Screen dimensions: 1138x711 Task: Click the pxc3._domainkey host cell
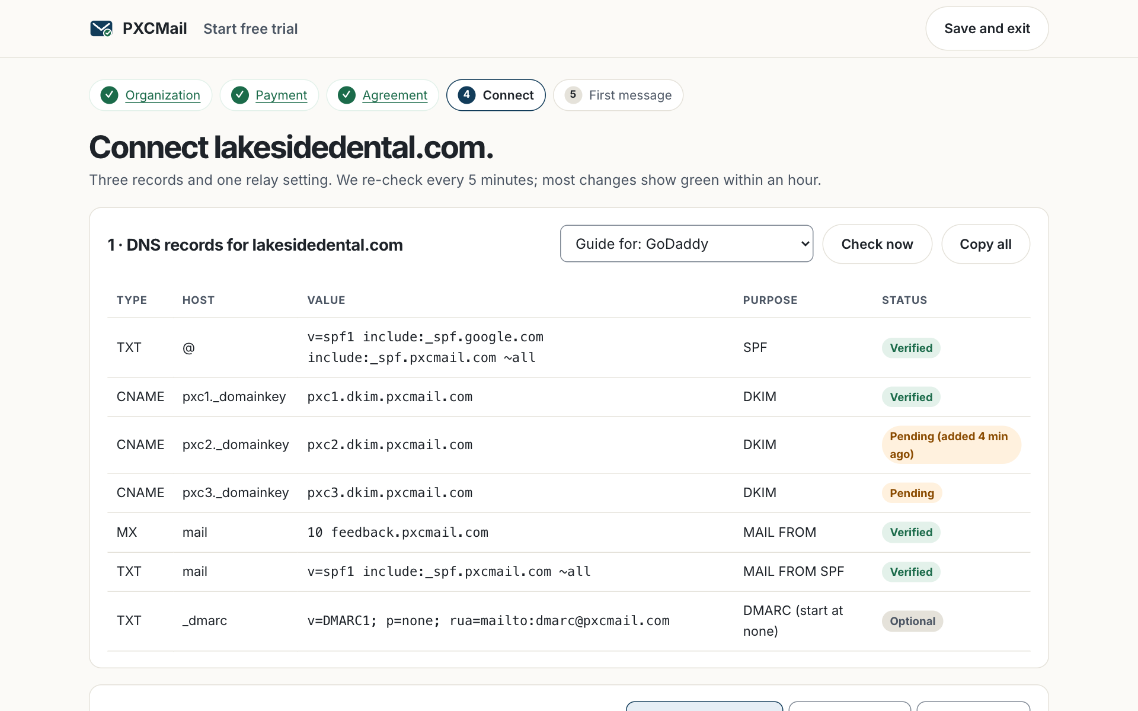click(235, 492)
